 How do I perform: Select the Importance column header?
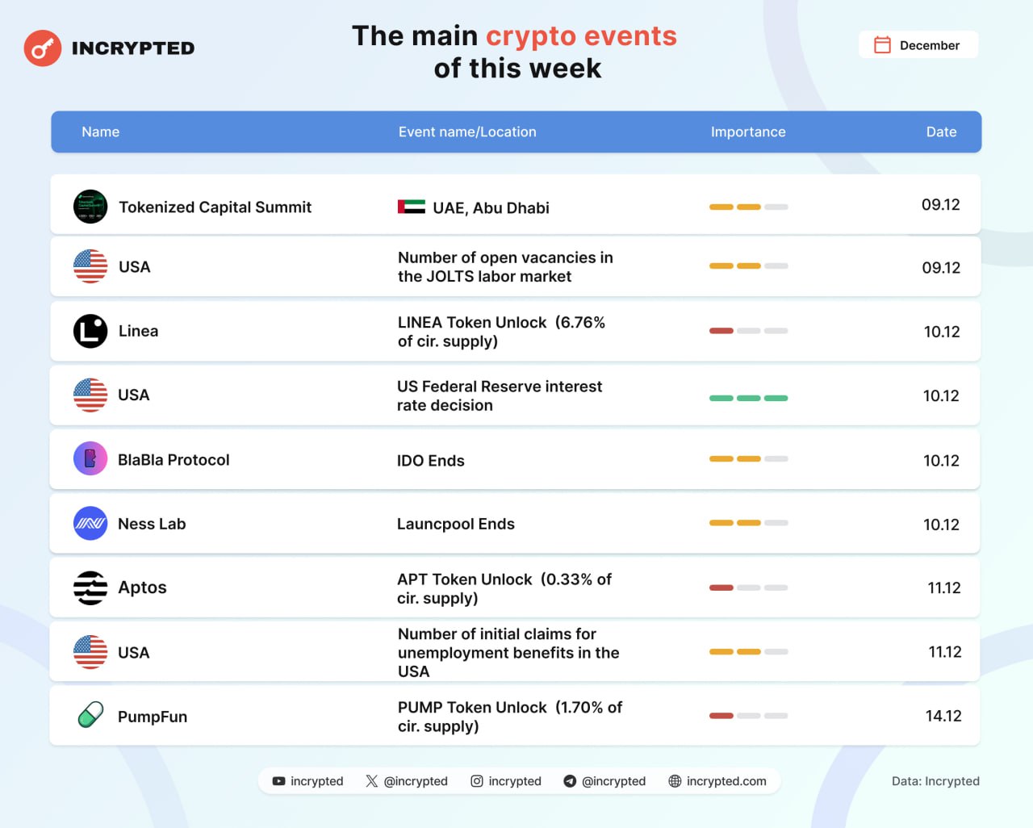coord(747,132)
